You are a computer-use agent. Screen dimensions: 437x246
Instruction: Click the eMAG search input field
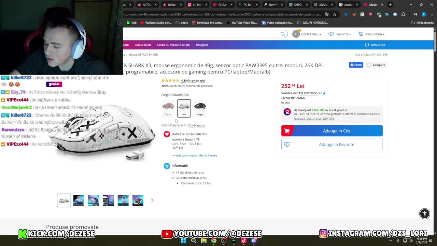[x=201, y=34]
